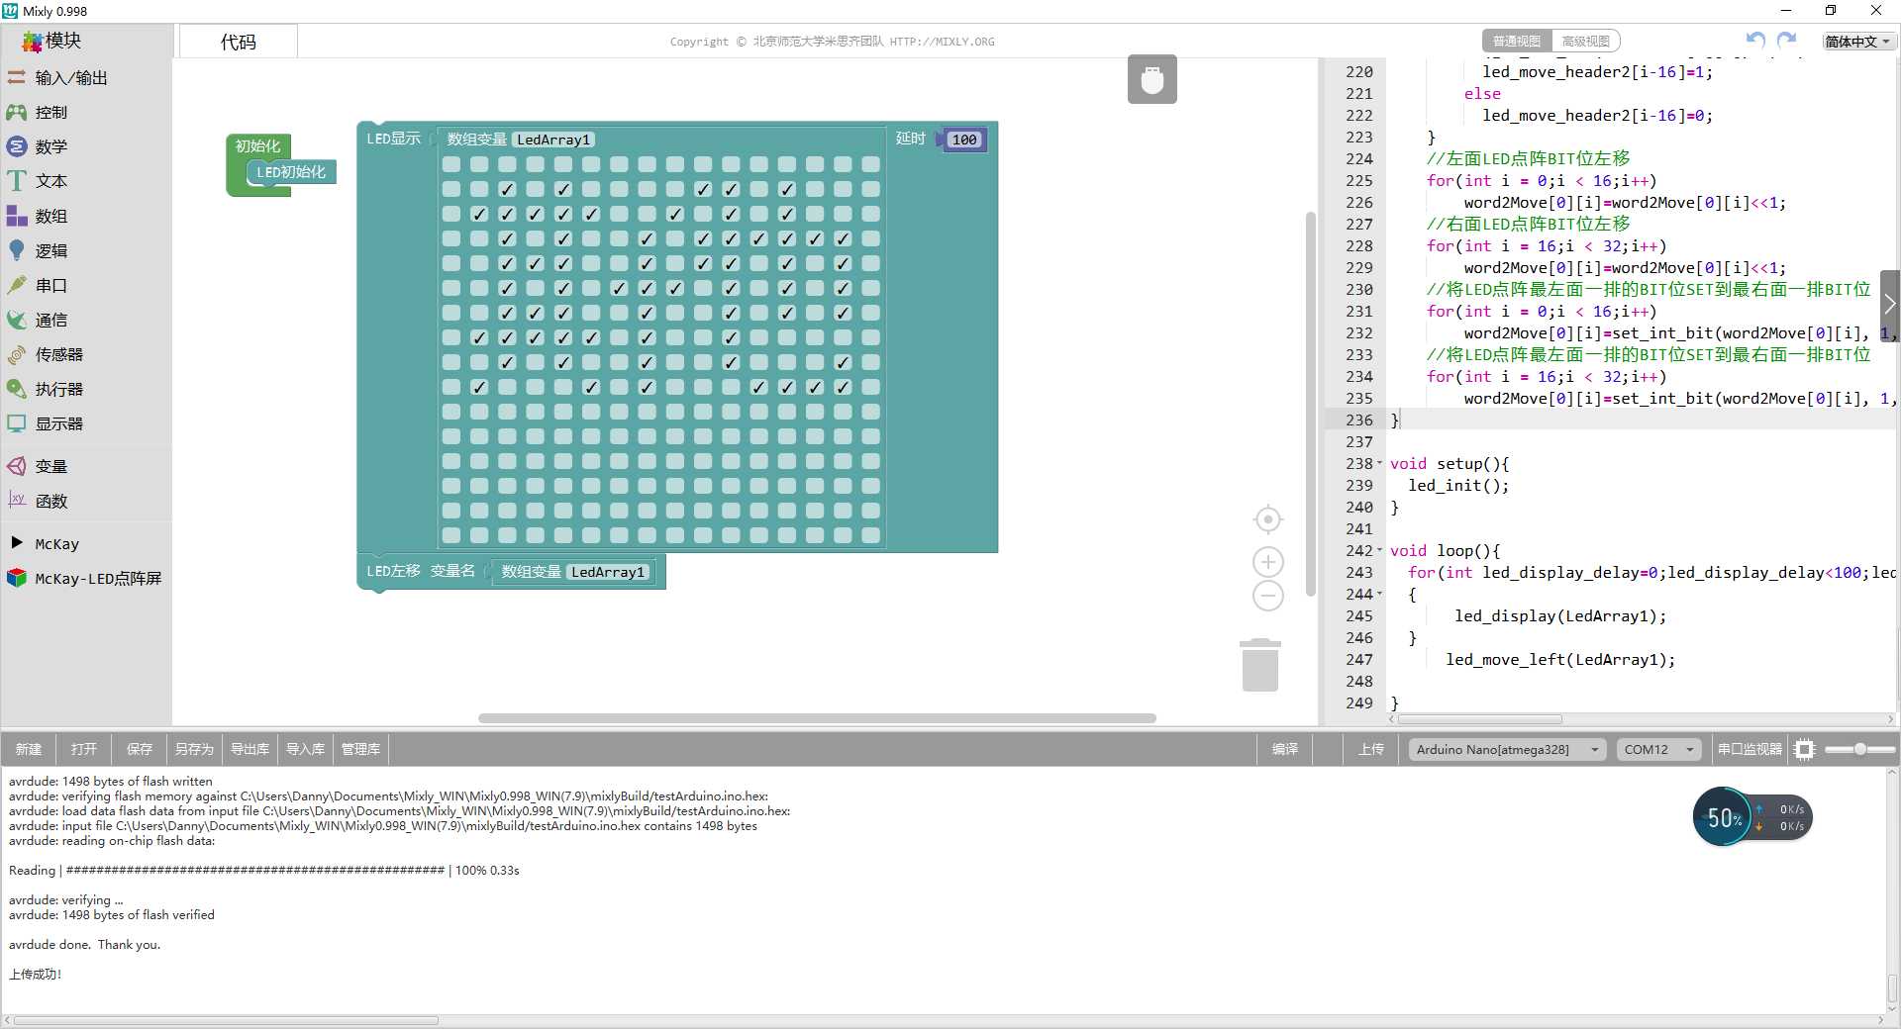Adjust the slider in the bottom toolbar

tap(1860, 749)
